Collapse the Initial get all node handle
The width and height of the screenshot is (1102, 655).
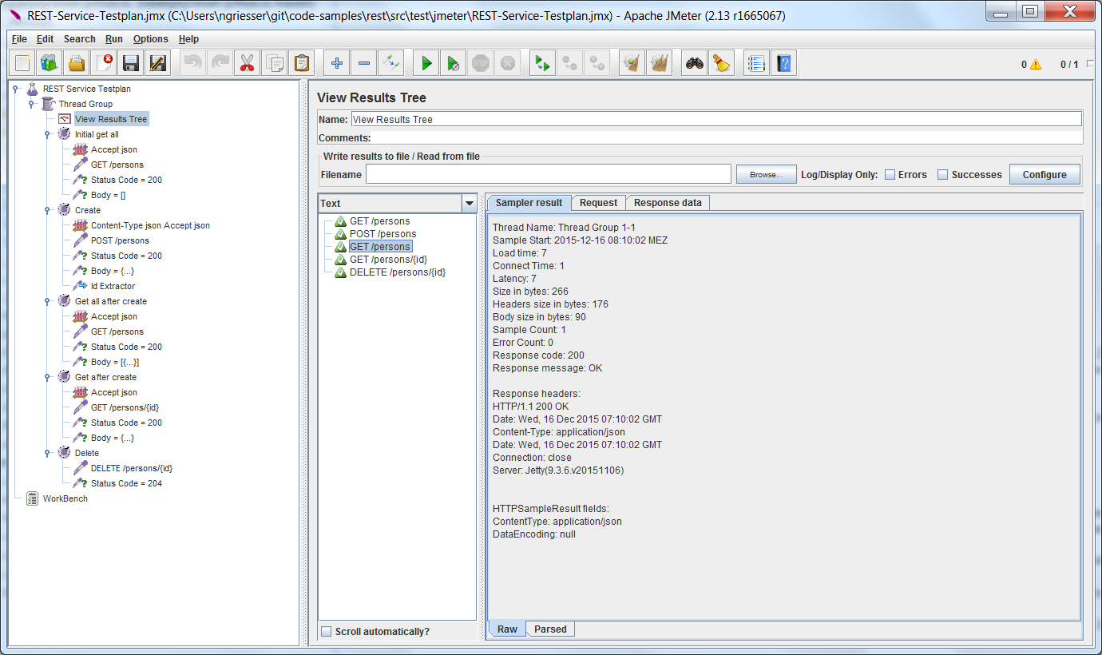click(x=47, y=134)
